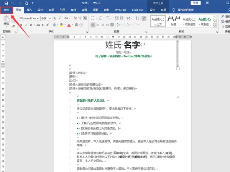Switch to the 插入 (Insert) ribbon tab
Image resolution: width=230 pixels, height=172 pixels.
click(29, 10)
